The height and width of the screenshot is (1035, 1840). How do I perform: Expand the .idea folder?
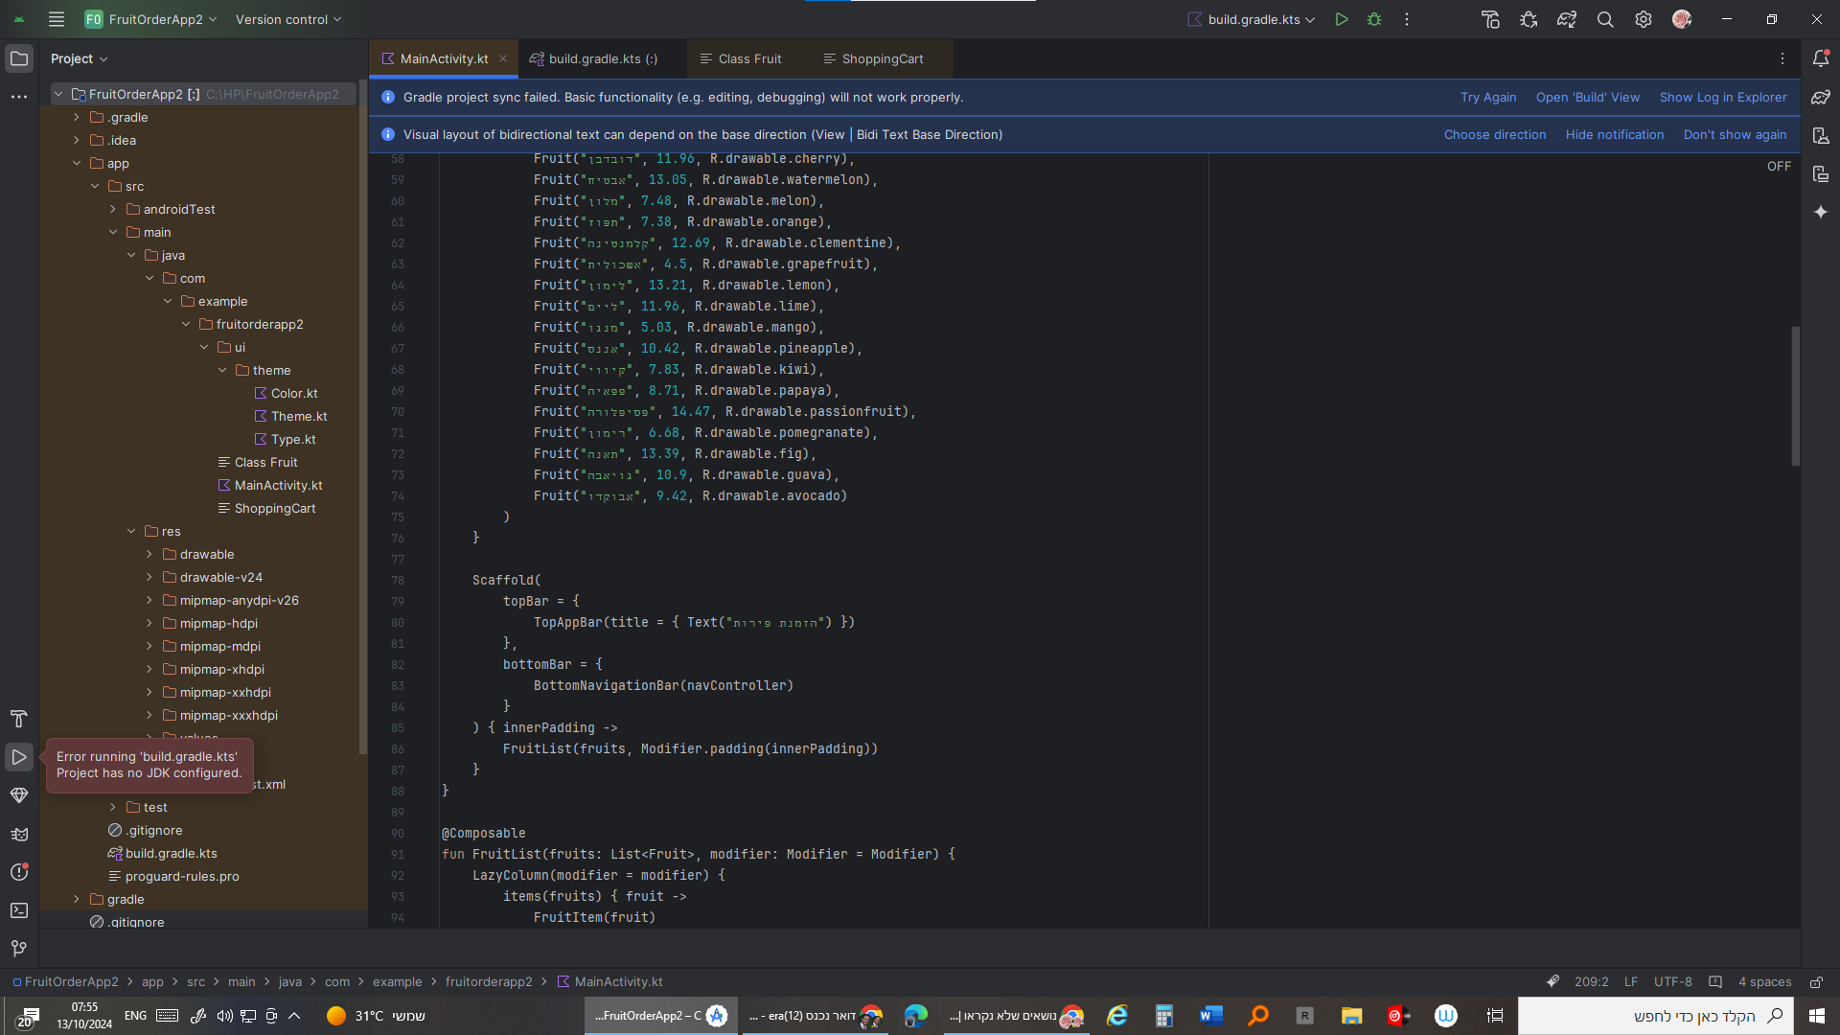[77, 140]
